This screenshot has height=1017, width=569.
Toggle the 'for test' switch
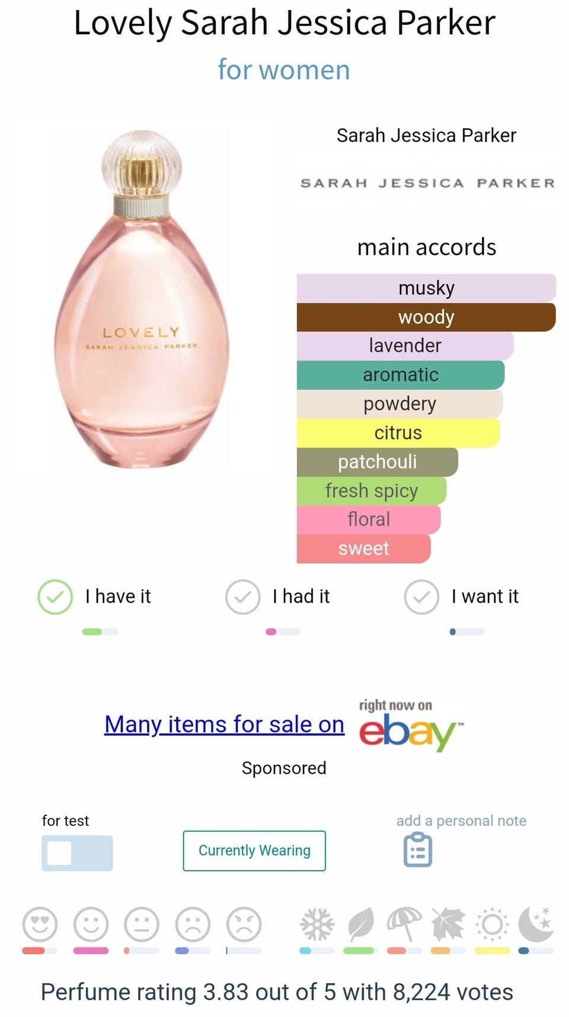[77, 853]
